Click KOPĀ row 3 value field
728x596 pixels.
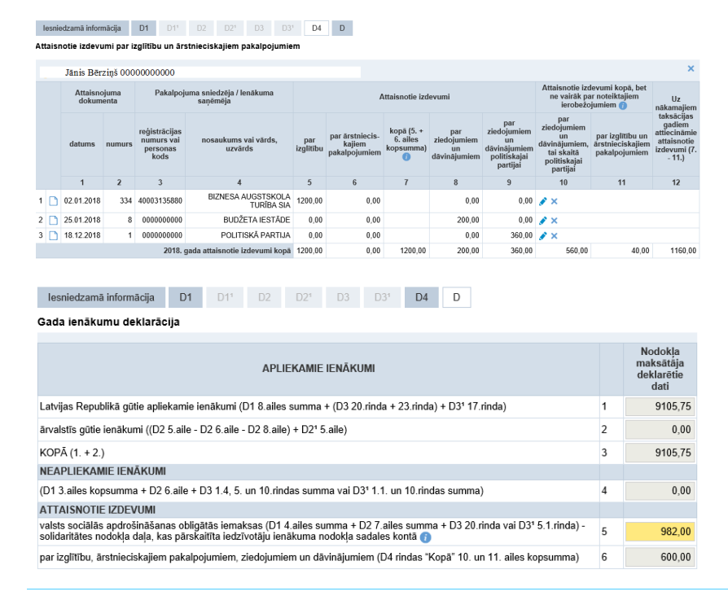pyautogui.click(x=660, y=453)
